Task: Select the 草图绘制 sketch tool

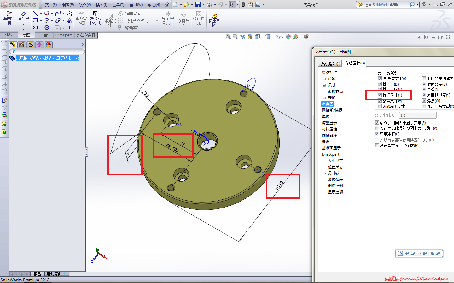Action: pos(9,18)
